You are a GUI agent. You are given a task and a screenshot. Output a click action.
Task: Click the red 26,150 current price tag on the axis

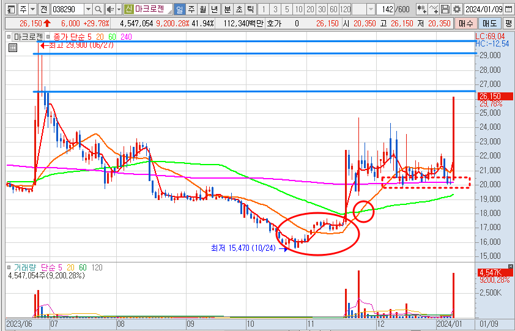[x=494, y=96]
